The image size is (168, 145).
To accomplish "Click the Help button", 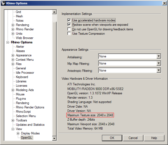I will [154, 138].
